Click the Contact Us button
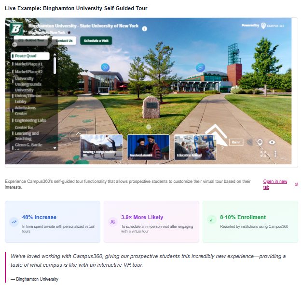The image size is (302, 285). click(x=64, y=40)
